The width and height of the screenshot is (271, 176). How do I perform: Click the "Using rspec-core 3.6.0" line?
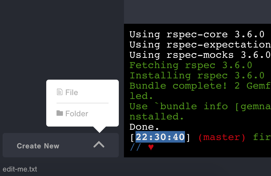tap(197, 34)
